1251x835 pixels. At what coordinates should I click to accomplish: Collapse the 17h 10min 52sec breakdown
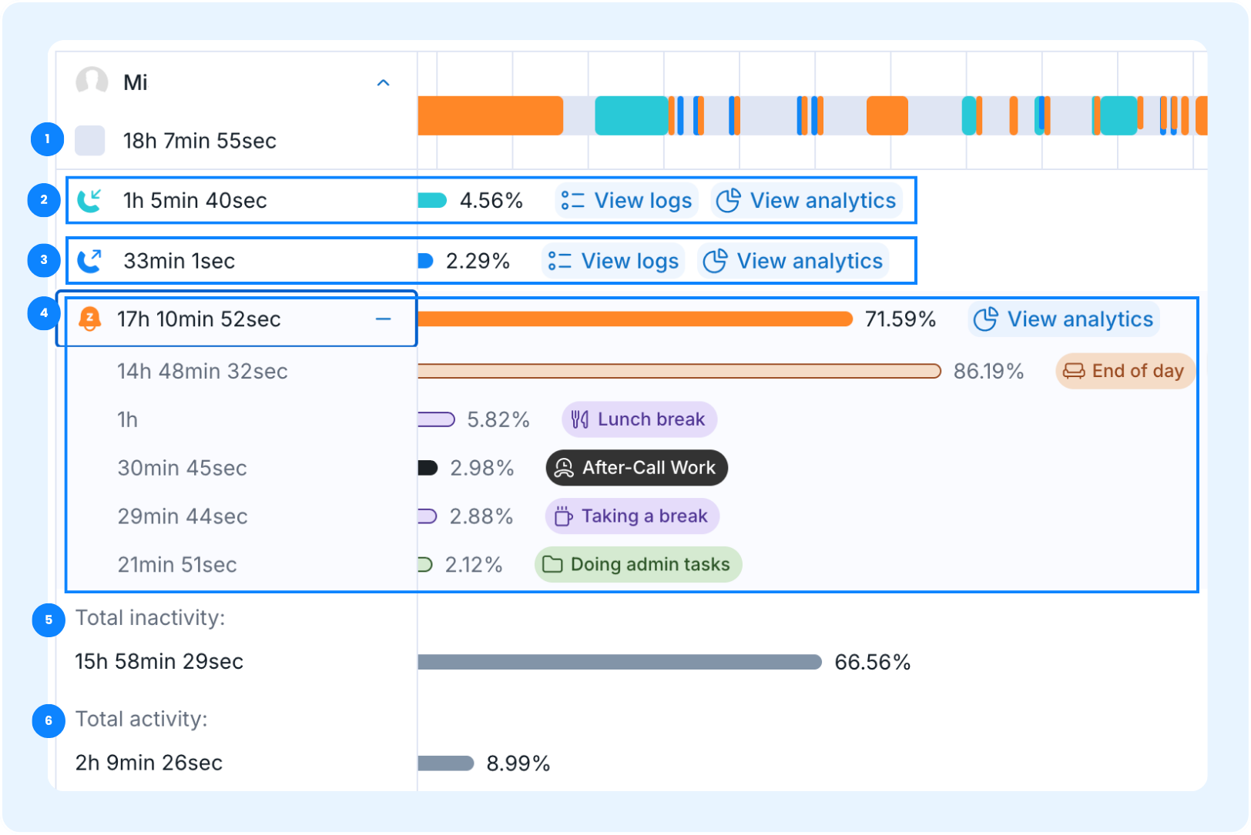tap(384, 319)
